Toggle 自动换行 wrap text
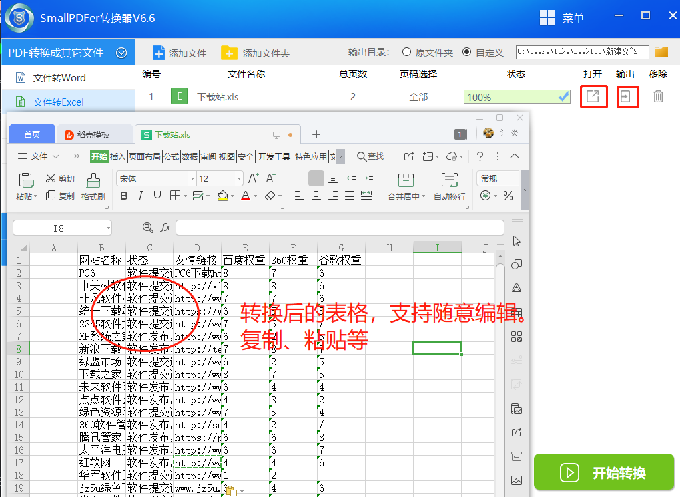The height and width of the screenshot is (497, 680). 450,187
